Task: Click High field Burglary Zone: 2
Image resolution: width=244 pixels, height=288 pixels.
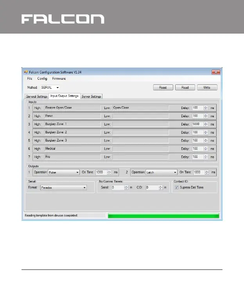Action: click(x=72, y=132)
